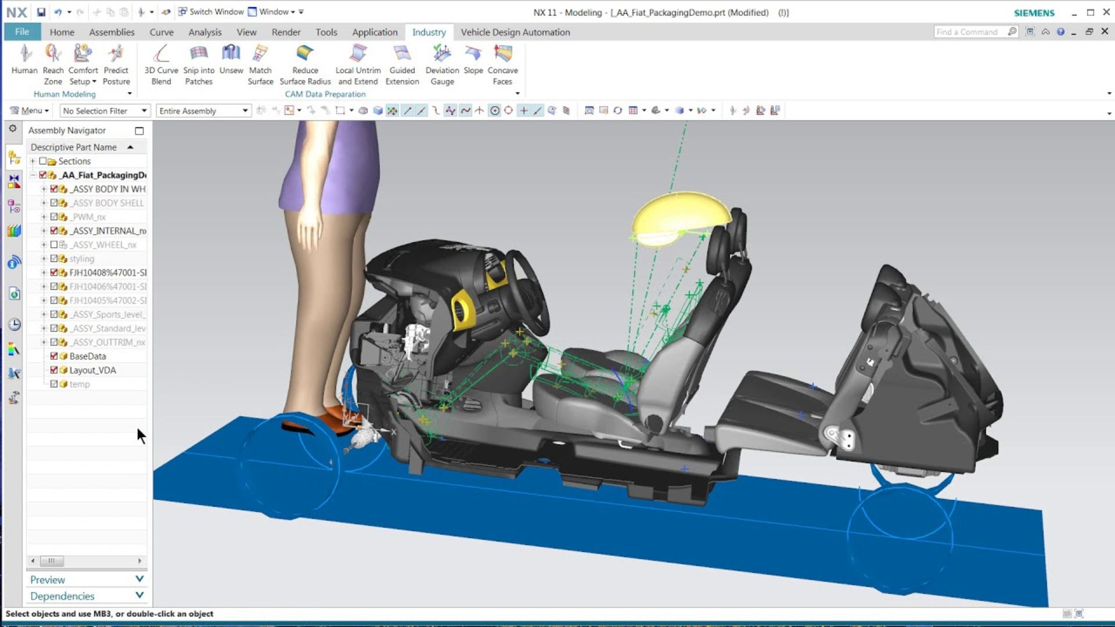Open the No Selection Filter dropdown
Screen dimensions: 1115x627
105,110
